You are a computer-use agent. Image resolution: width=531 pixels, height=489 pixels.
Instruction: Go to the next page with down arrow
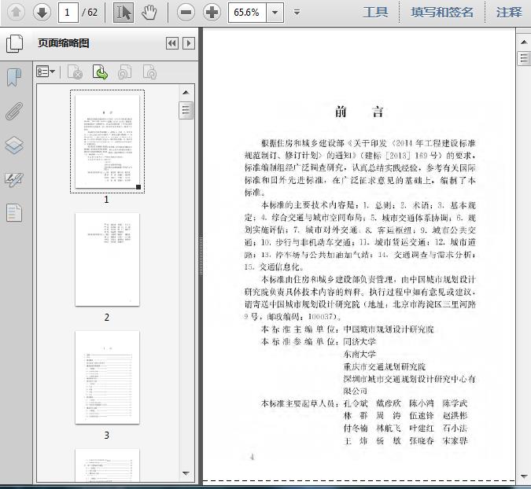point(42,12)
